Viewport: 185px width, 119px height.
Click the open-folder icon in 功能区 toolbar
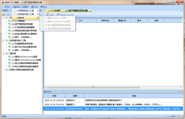(x=3, y=14)
